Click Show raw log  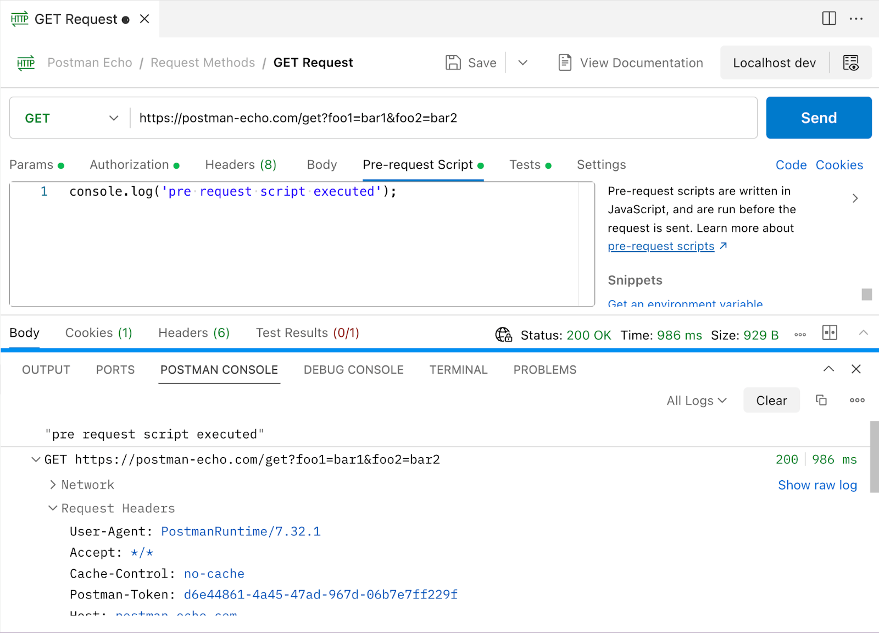pos(817,485)
